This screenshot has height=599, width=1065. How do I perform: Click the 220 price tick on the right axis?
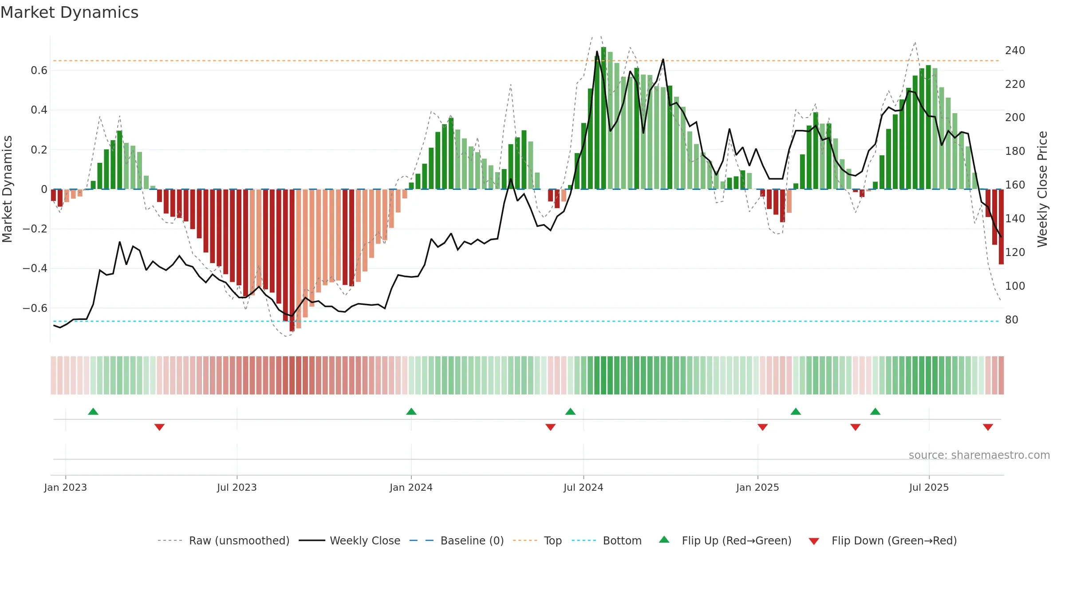pyautogui.click(x=1015, y=84)
